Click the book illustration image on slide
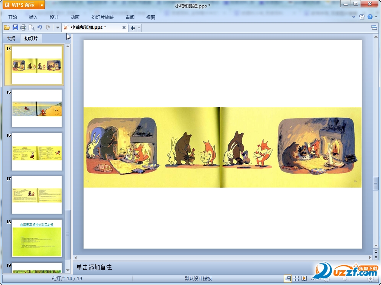Screen dimensions: 381x285 [x=222, y=148]
